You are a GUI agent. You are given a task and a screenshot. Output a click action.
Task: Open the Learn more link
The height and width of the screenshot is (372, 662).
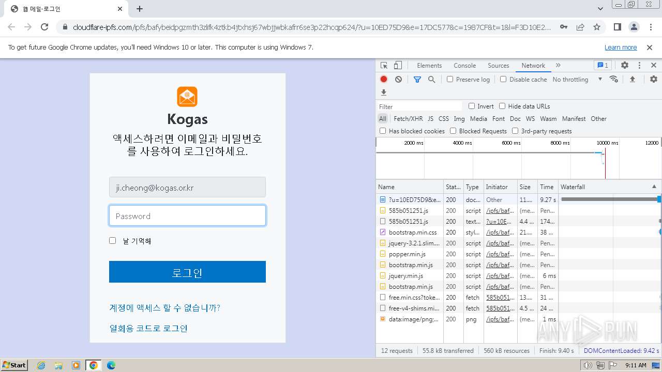(621, 48)
